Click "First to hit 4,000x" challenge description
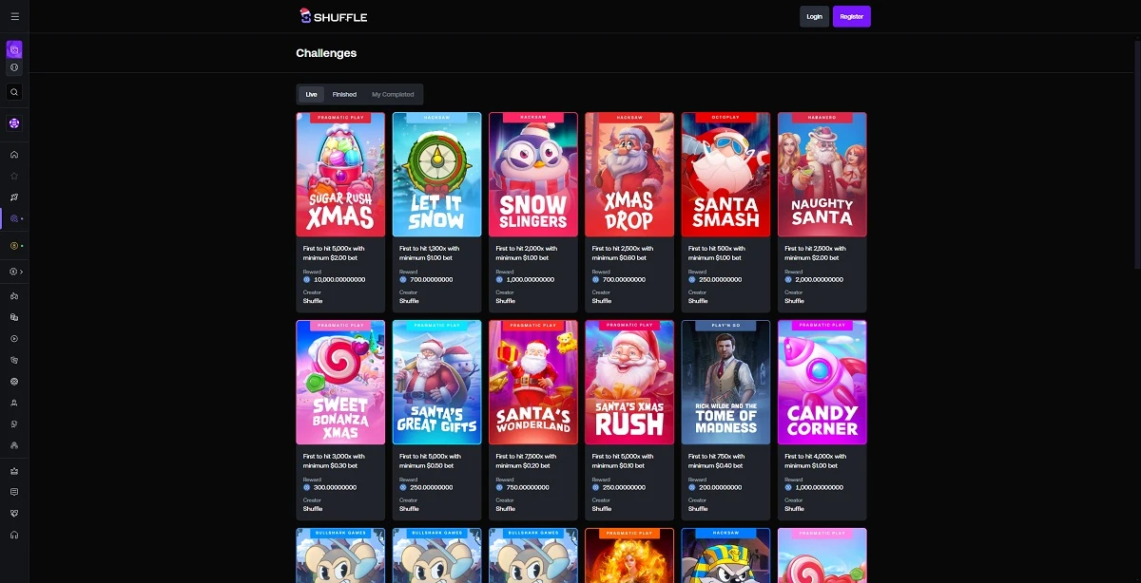The height and width of the screenshot is (583, 1141). coord(815,461)
